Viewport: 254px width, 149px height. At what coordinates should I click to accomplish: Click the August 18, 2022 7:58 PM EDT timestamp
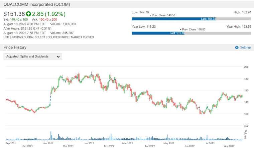[25, 33]
